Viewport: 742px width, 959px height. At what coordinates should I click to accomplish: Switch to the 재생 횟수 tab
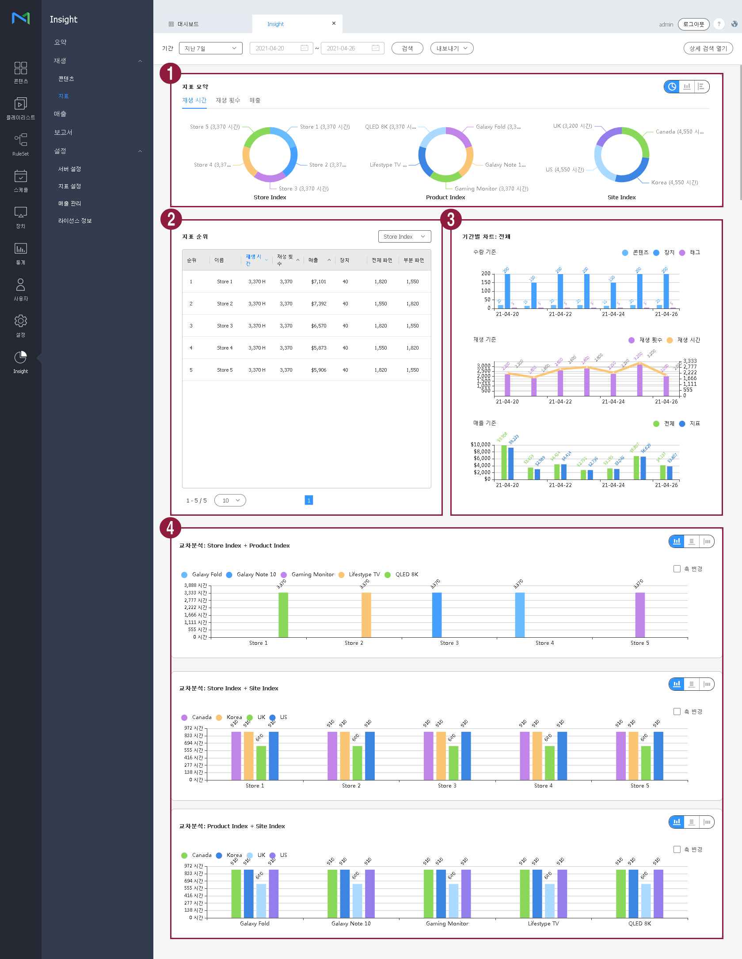click(x=228, y=100)
